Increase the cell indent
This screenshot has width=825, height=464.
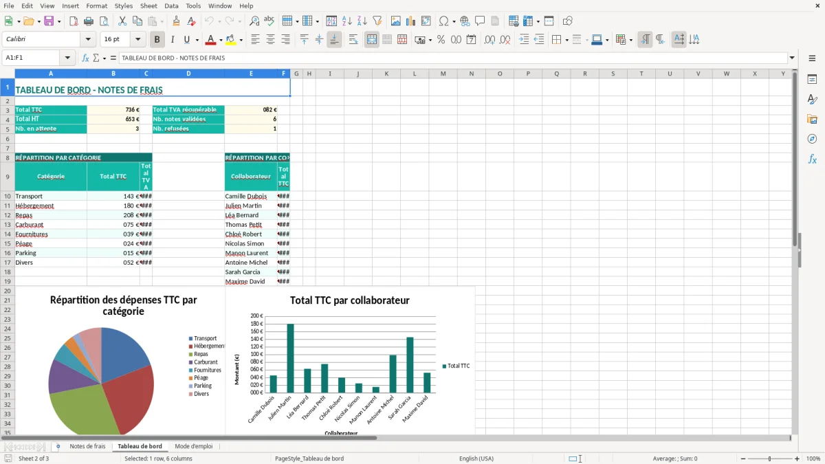click(525, 40)
